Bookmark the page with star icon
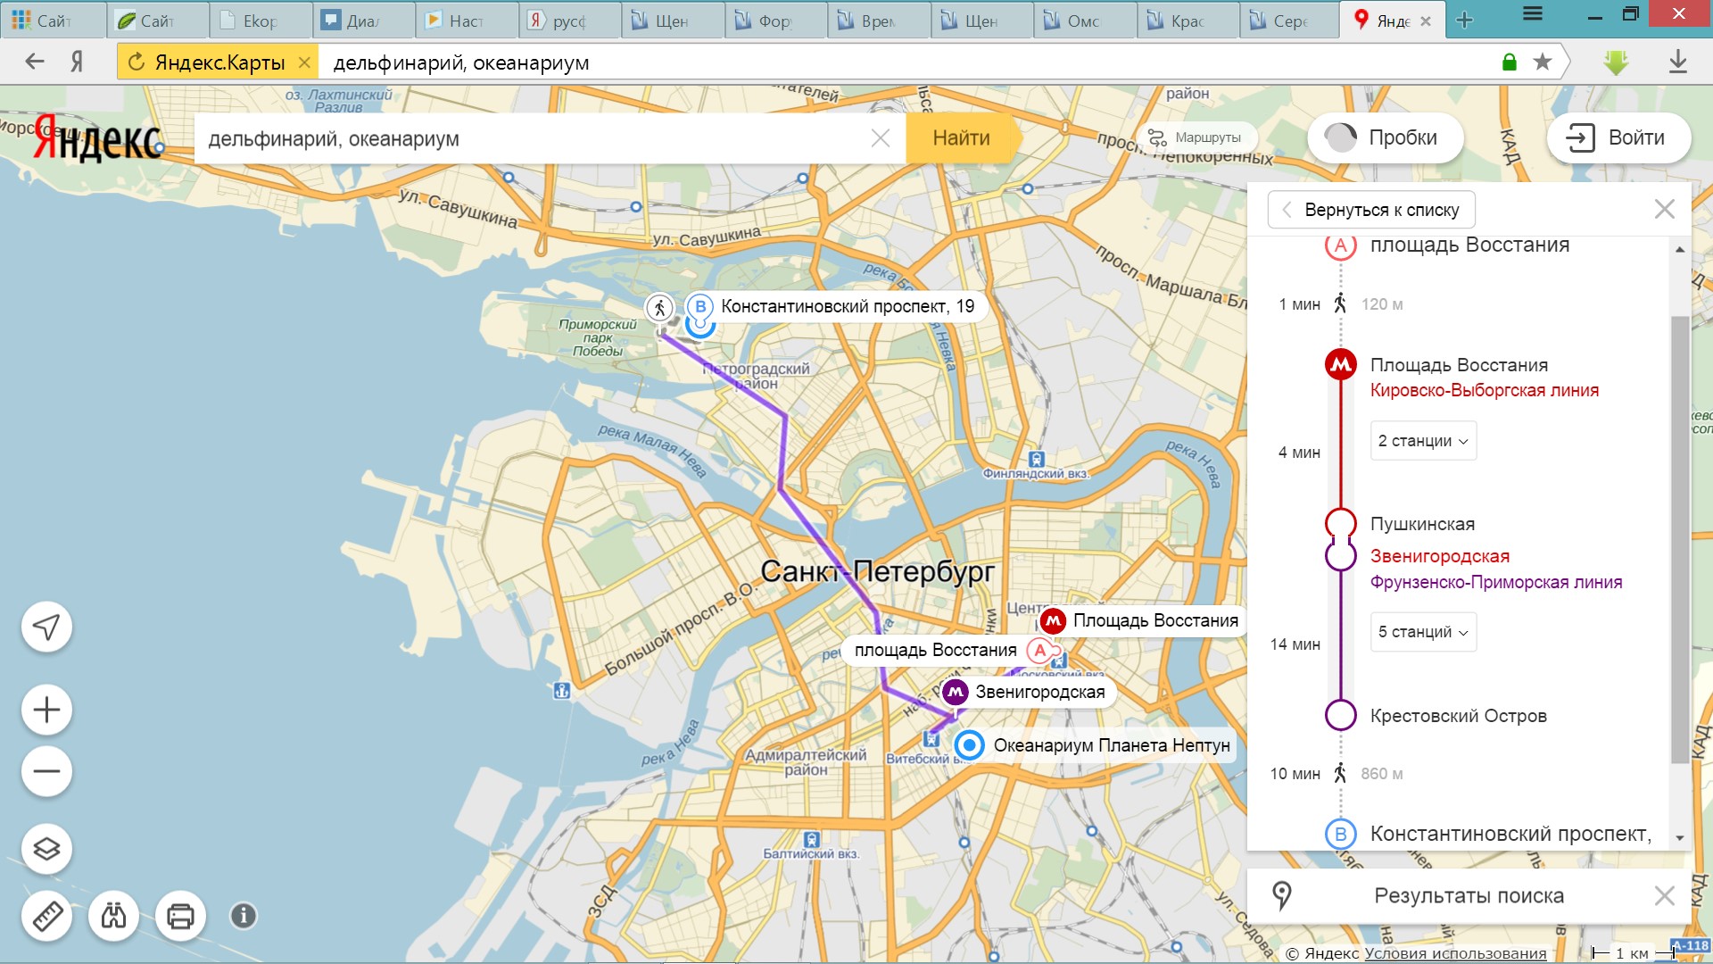Image resolution: width=1713 pixels, height=964 pixels. click(x=1542, y=62)
